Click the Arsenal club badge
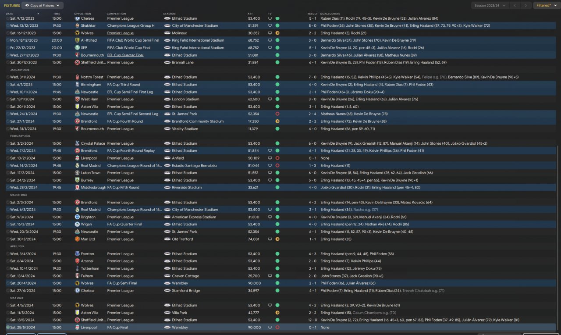This screenshot has width=561, height=335. coord(77,261)
